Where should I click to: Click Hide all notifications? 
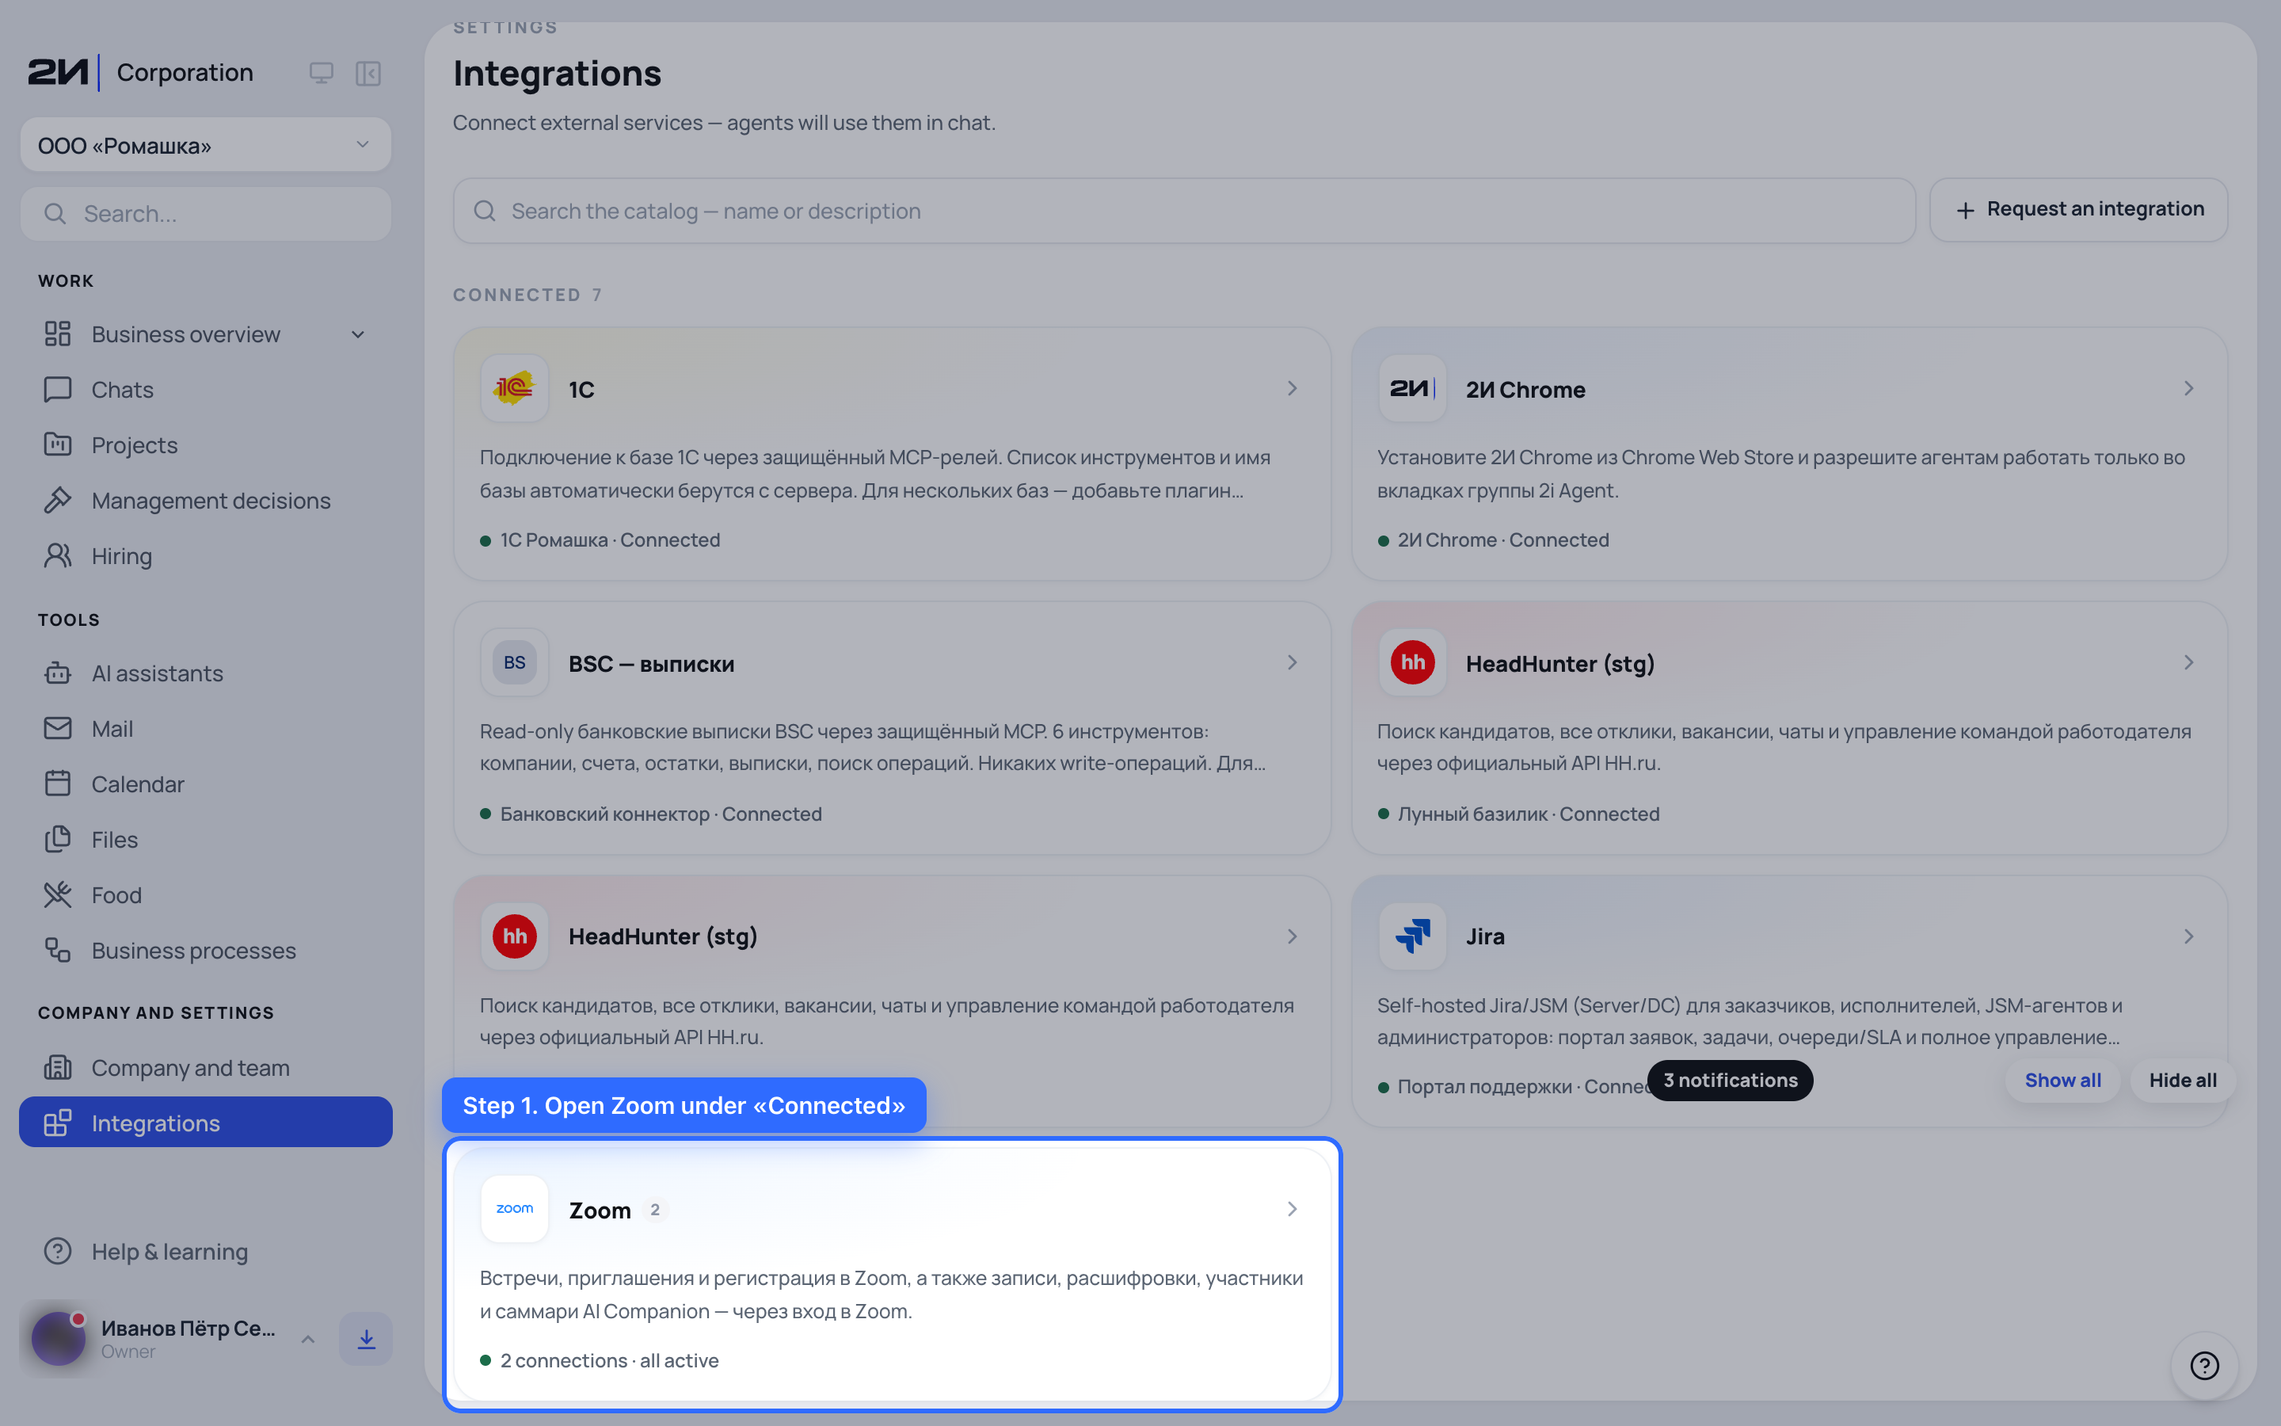point(2182,1080)
